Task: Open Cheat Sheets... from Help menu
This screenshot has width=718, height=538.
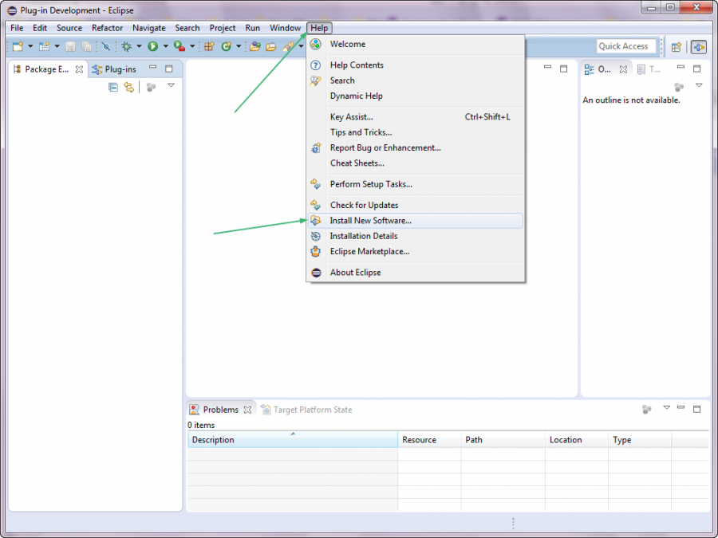Action: [416, 163]
